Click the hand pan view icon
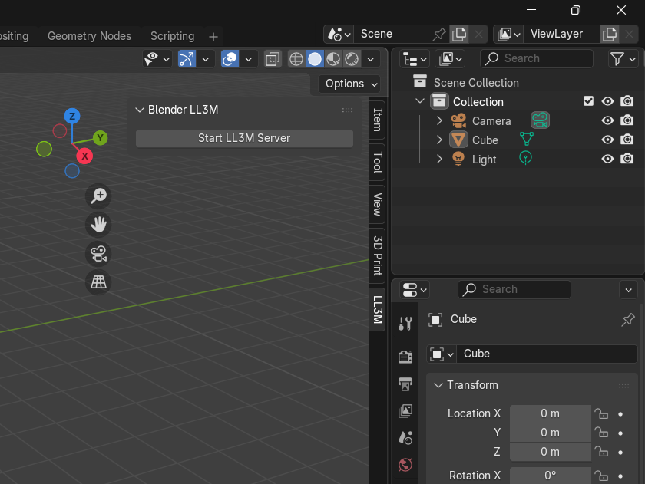 click(98, 225)
